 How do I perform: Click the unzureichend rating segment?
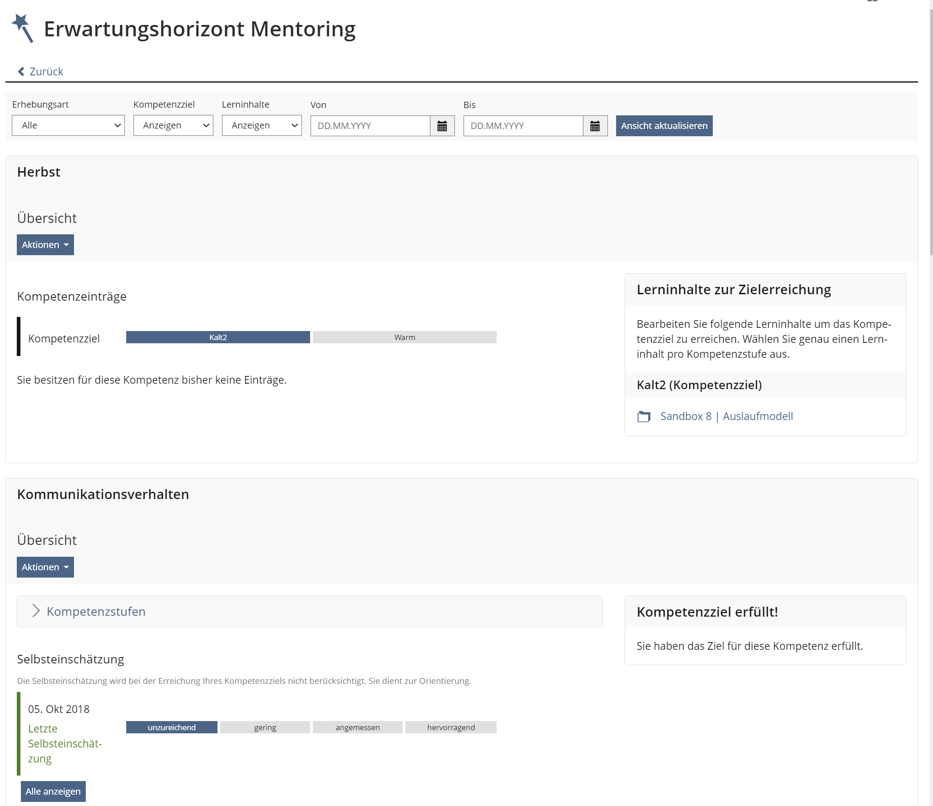coord(172,727)
